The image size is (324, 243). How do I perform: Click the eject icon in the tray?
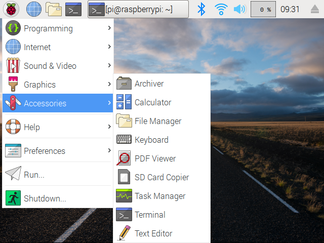315,9
